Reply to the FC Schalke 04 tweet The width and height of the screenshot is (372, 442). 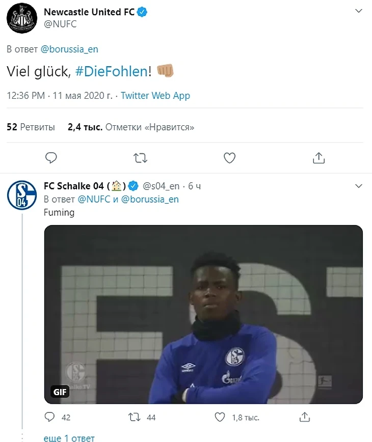pyautogui.click(x=49, y=418)
